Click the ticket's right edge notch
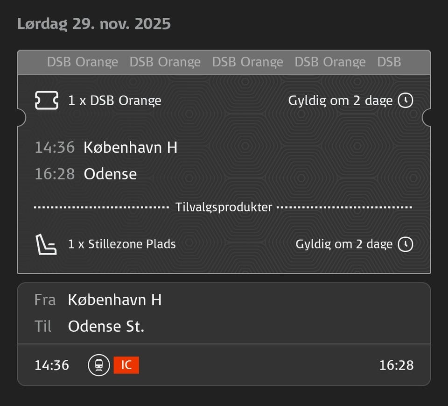The image size is (448, 406). click(427, 117)
